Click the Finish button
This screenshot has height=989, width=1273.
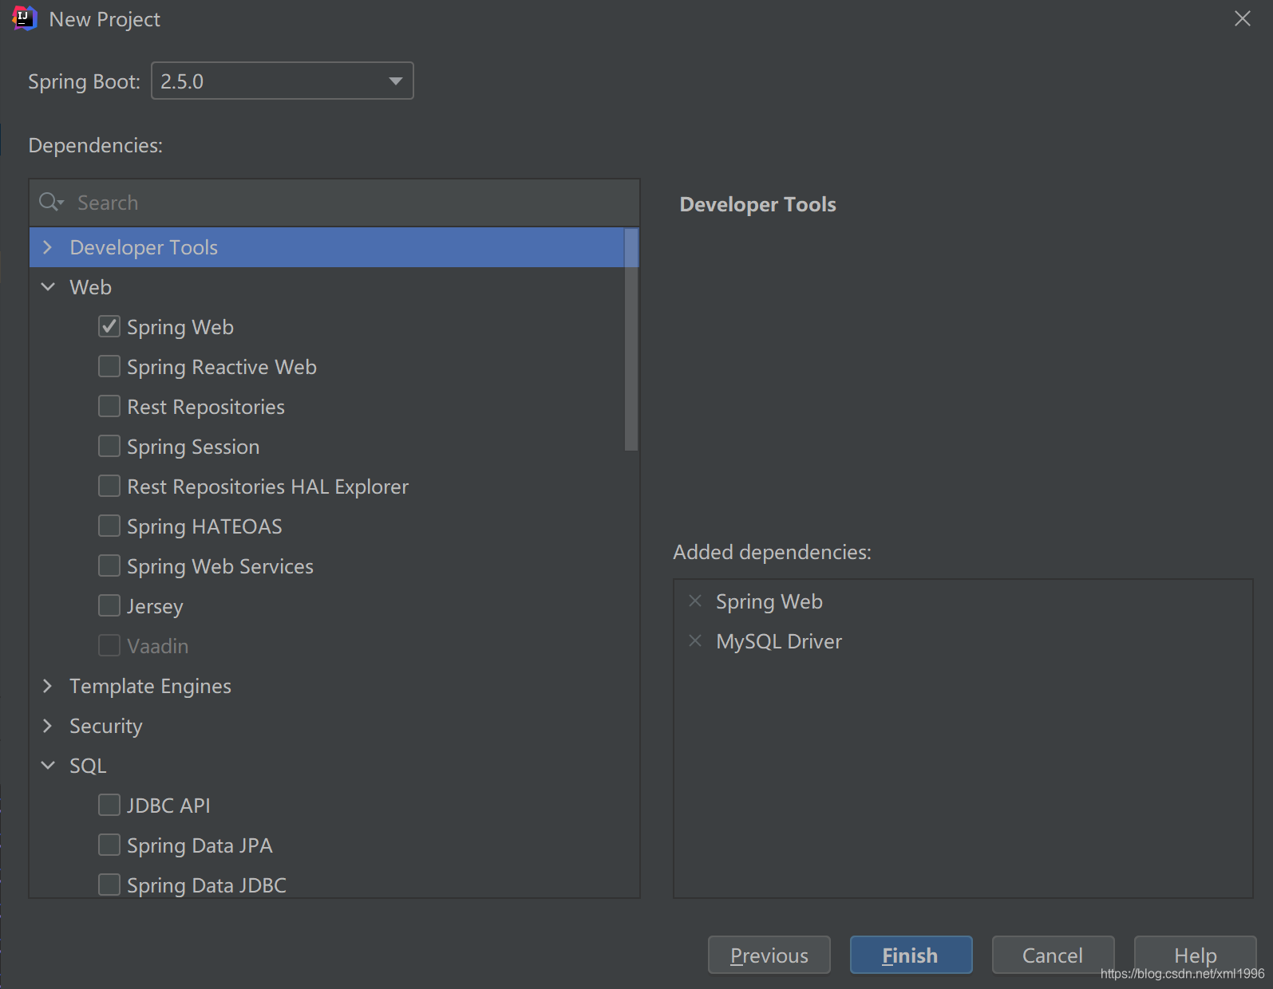tap(911, 955)
